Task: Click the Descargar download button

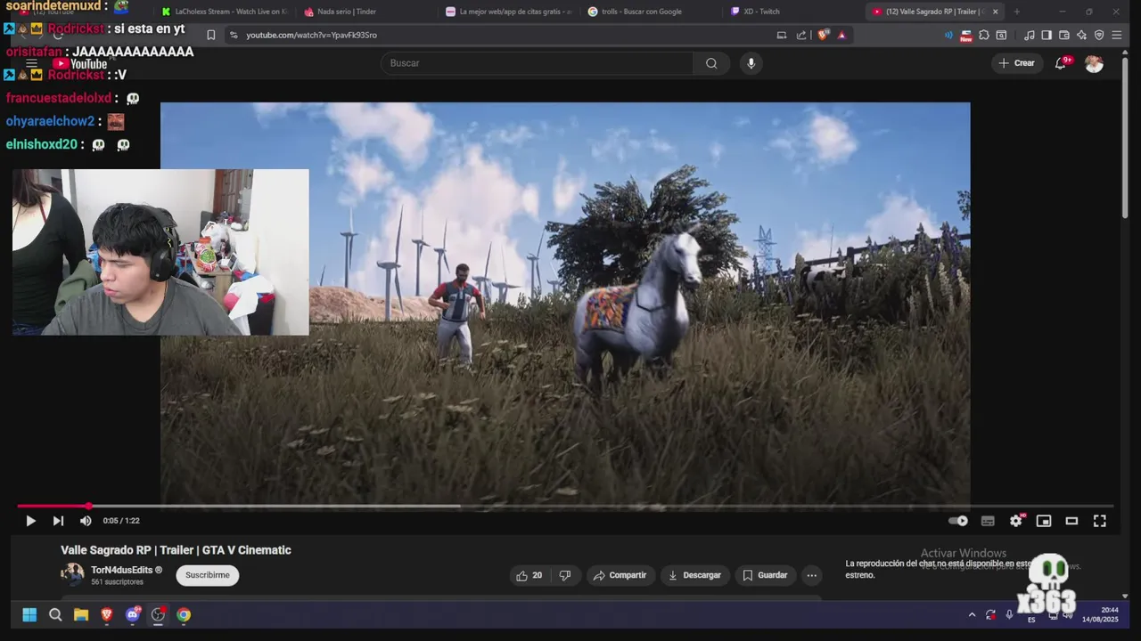Action: pyautogui.click(x=694, y=575)
